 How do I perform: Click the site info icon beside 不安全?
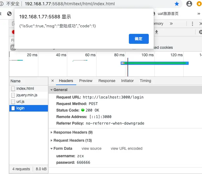click(x=2, y=4)
